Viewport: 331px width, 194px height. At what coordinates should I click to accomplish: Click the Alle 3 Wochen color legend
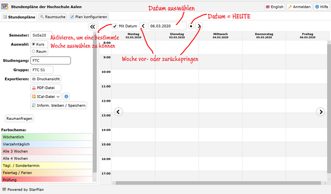47,151
